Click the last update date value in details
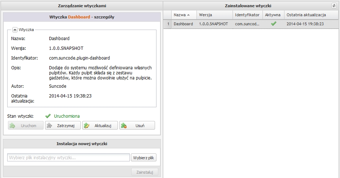 click(70, 96)
